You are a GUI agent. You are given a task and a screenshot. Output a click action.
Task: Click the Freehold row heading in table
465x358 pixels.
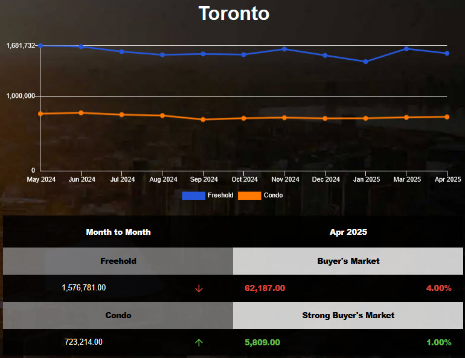(118, 261)
